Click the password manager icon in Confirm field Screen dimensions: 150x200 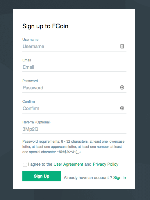[122, 108]
